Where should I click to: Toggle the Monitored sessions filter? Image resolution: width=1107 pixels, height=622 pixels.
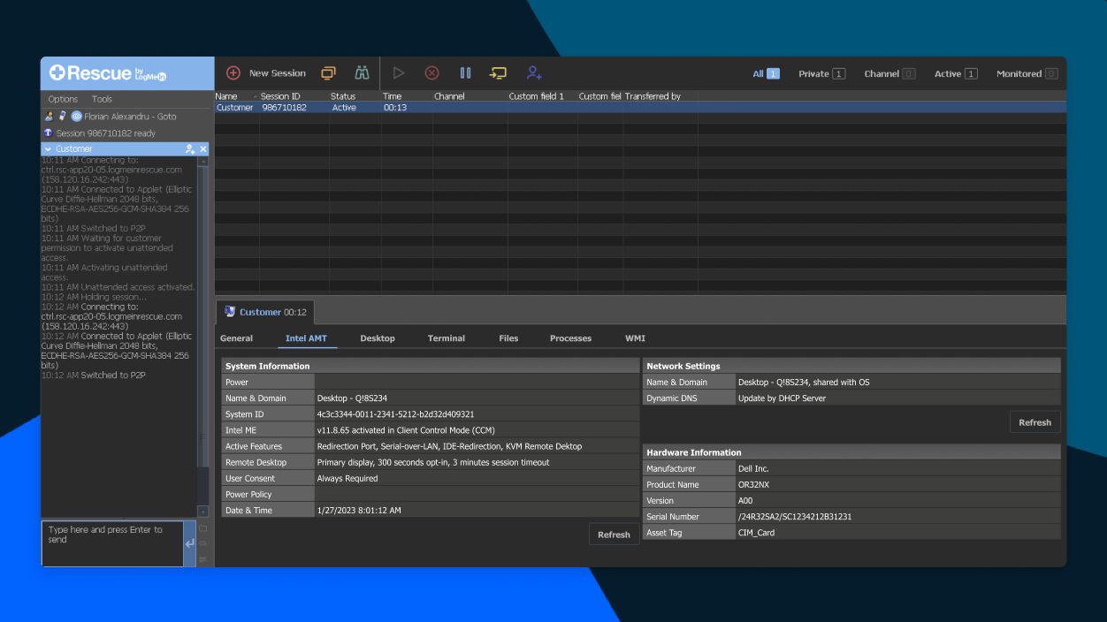coord(1025,73)
